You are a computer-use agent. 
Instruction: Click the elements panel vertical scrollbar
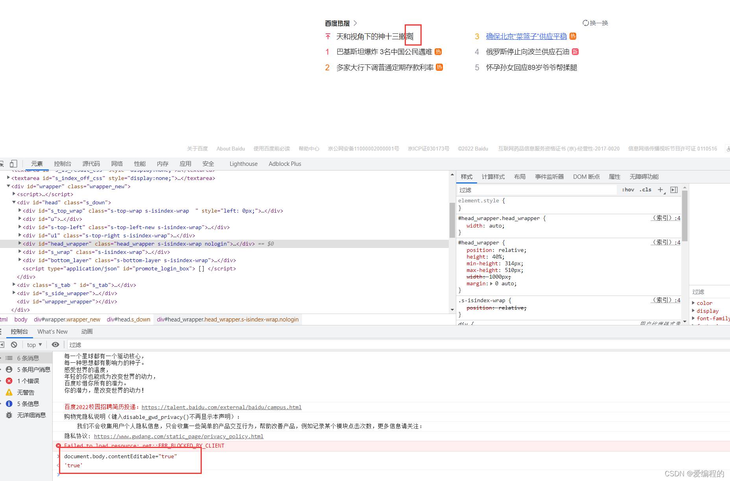click(x=452, y=220)
